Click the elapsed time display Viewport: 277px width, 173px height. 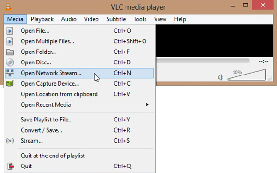(264, 61)
